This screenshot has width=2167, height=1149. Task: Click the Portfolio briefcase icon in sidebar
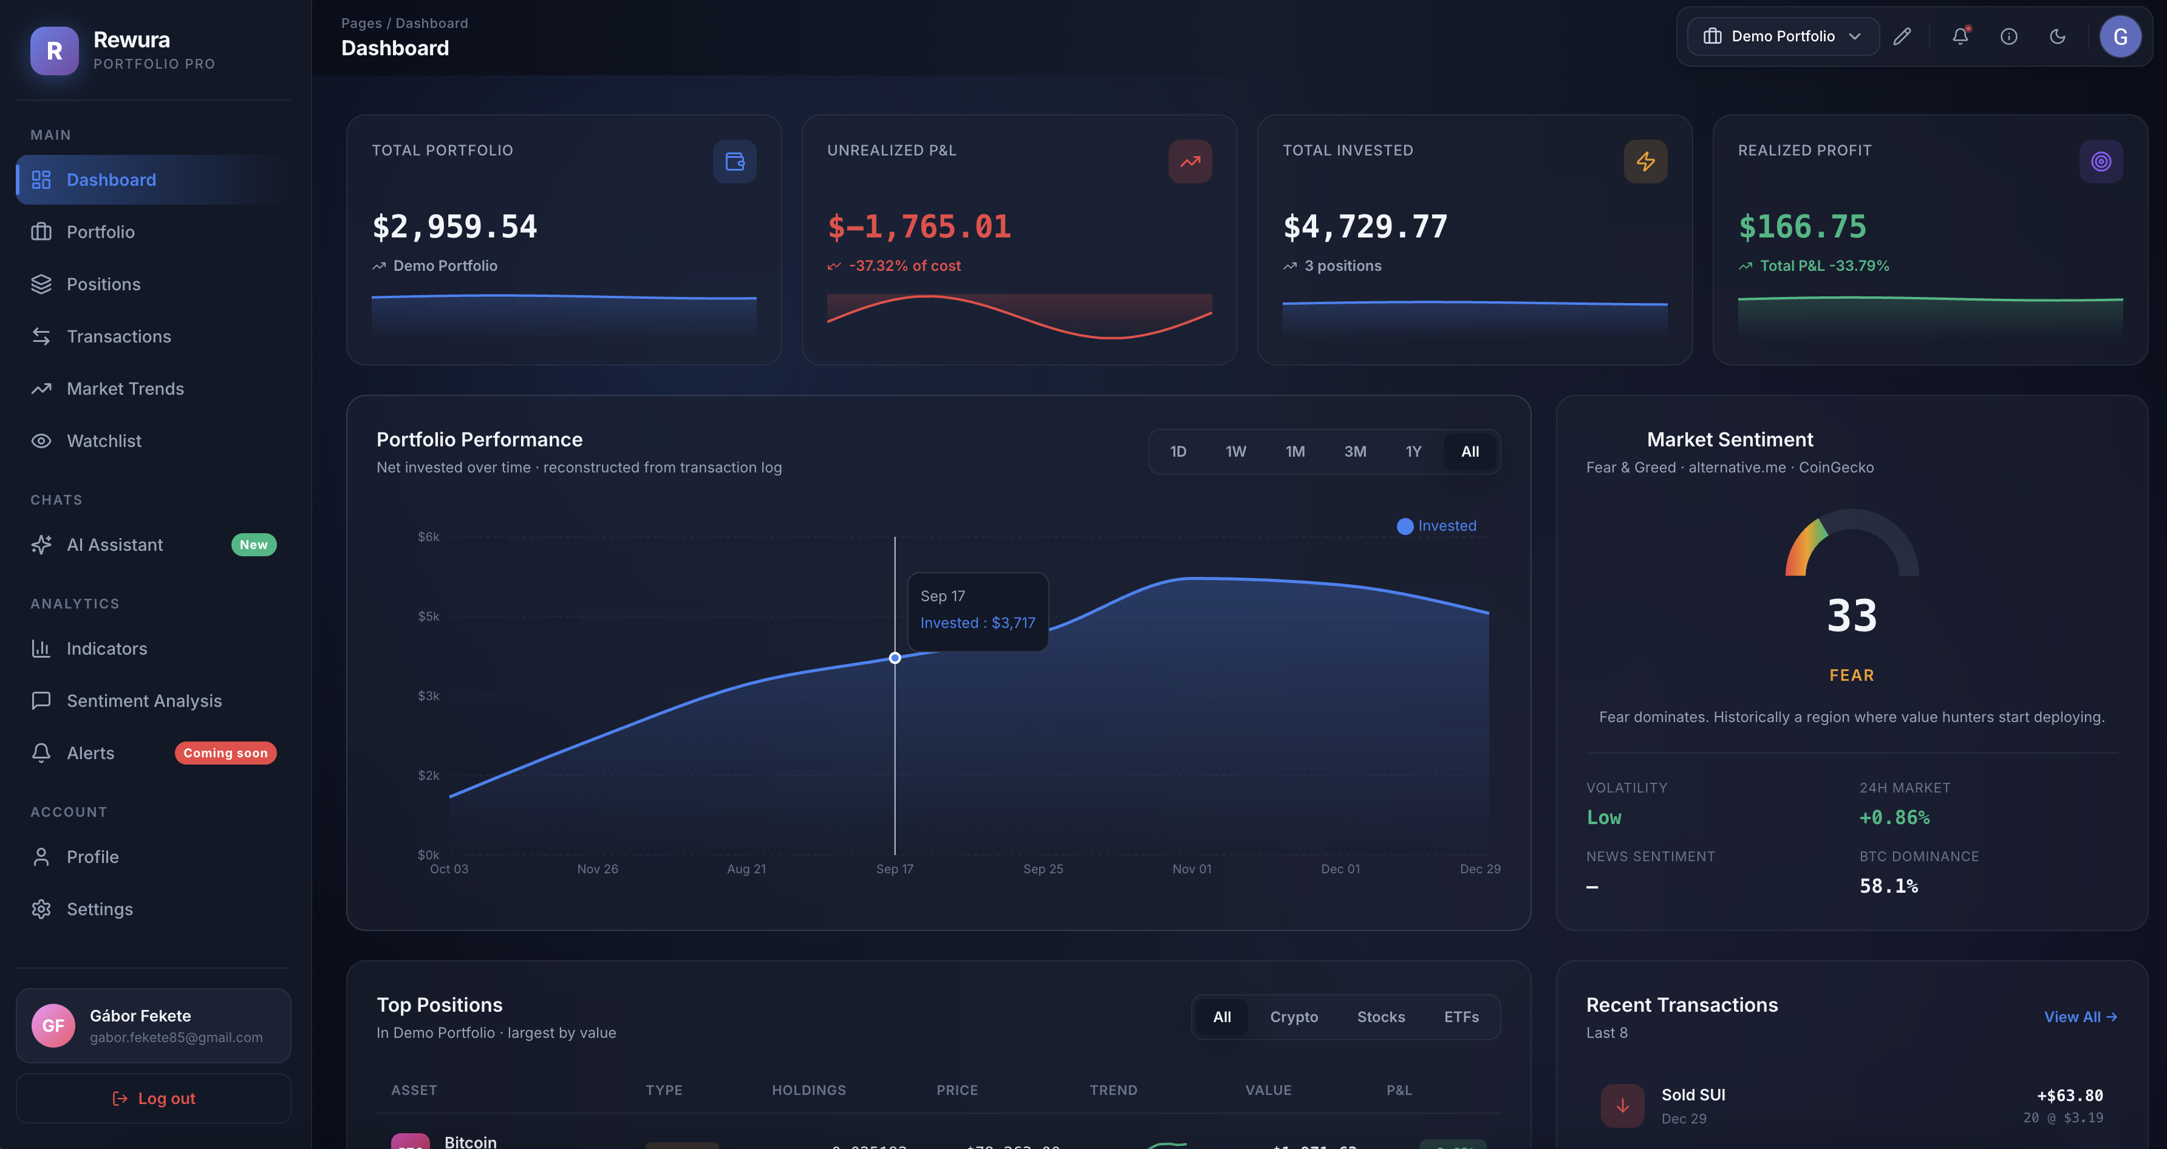pyautogui.click(x=41, y=232)
